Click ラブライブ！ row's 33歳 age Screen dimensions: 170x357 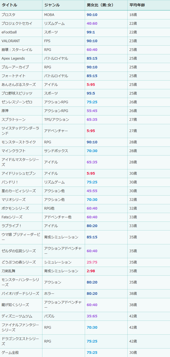tap(149, 226)
